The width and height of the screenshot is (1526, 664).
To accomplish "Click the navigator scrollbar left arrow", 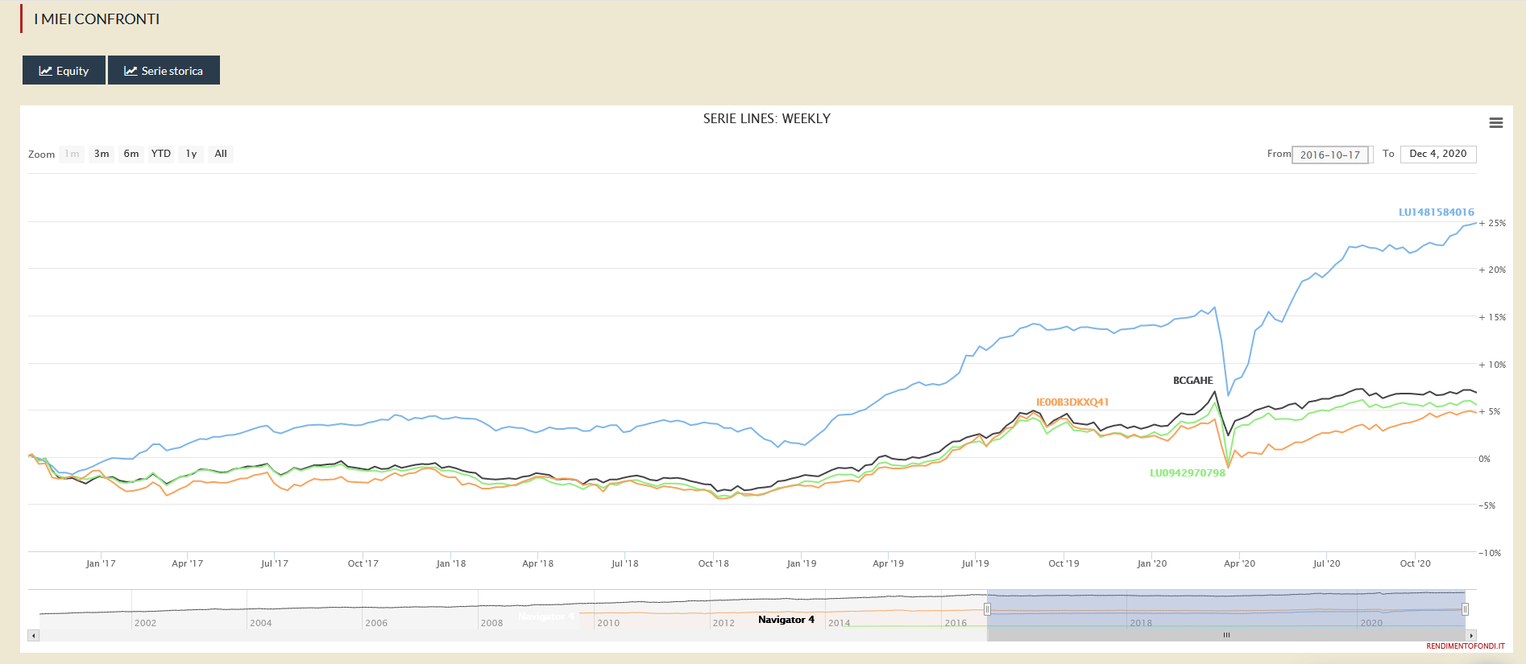I will [x=33, y=636].
